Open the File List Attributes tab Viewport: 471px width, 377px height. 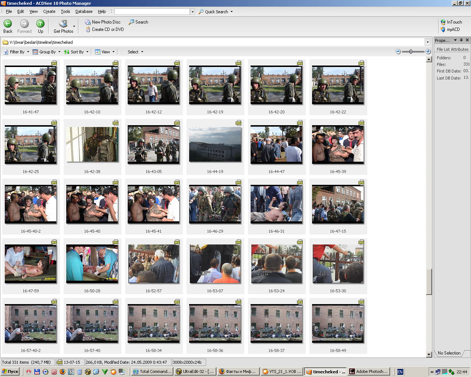click(453, 49)
